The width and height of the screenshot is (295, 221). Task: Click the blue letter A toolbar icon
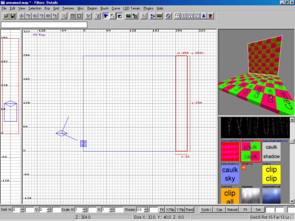pos(204,16)
